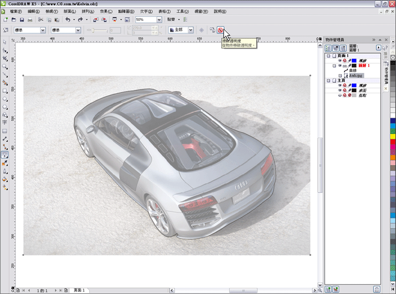Toggle eye visibility of 桌面 layer

[339, 90]
